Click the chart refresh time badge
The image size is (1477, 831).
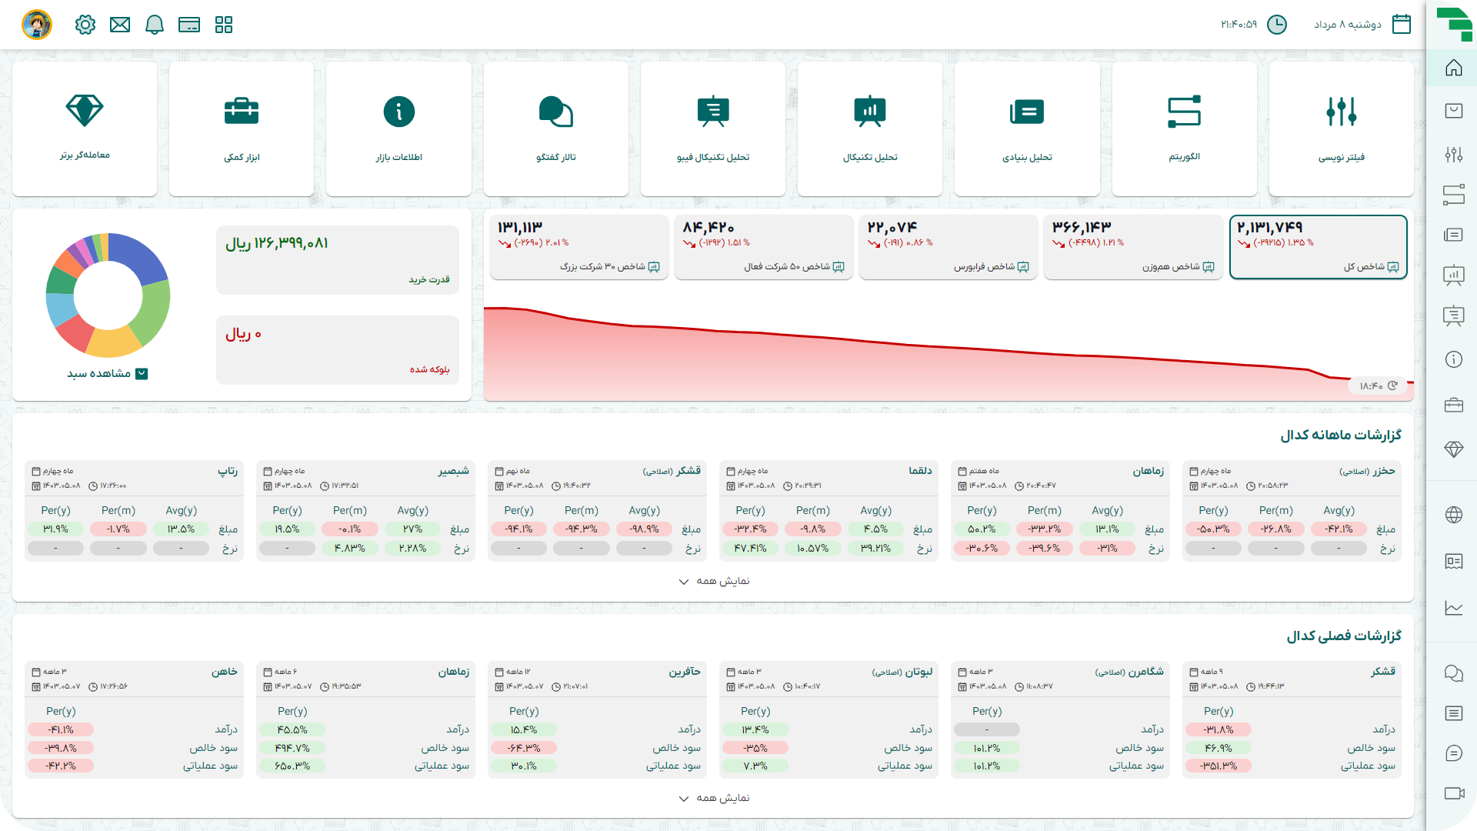point(1379,385)
